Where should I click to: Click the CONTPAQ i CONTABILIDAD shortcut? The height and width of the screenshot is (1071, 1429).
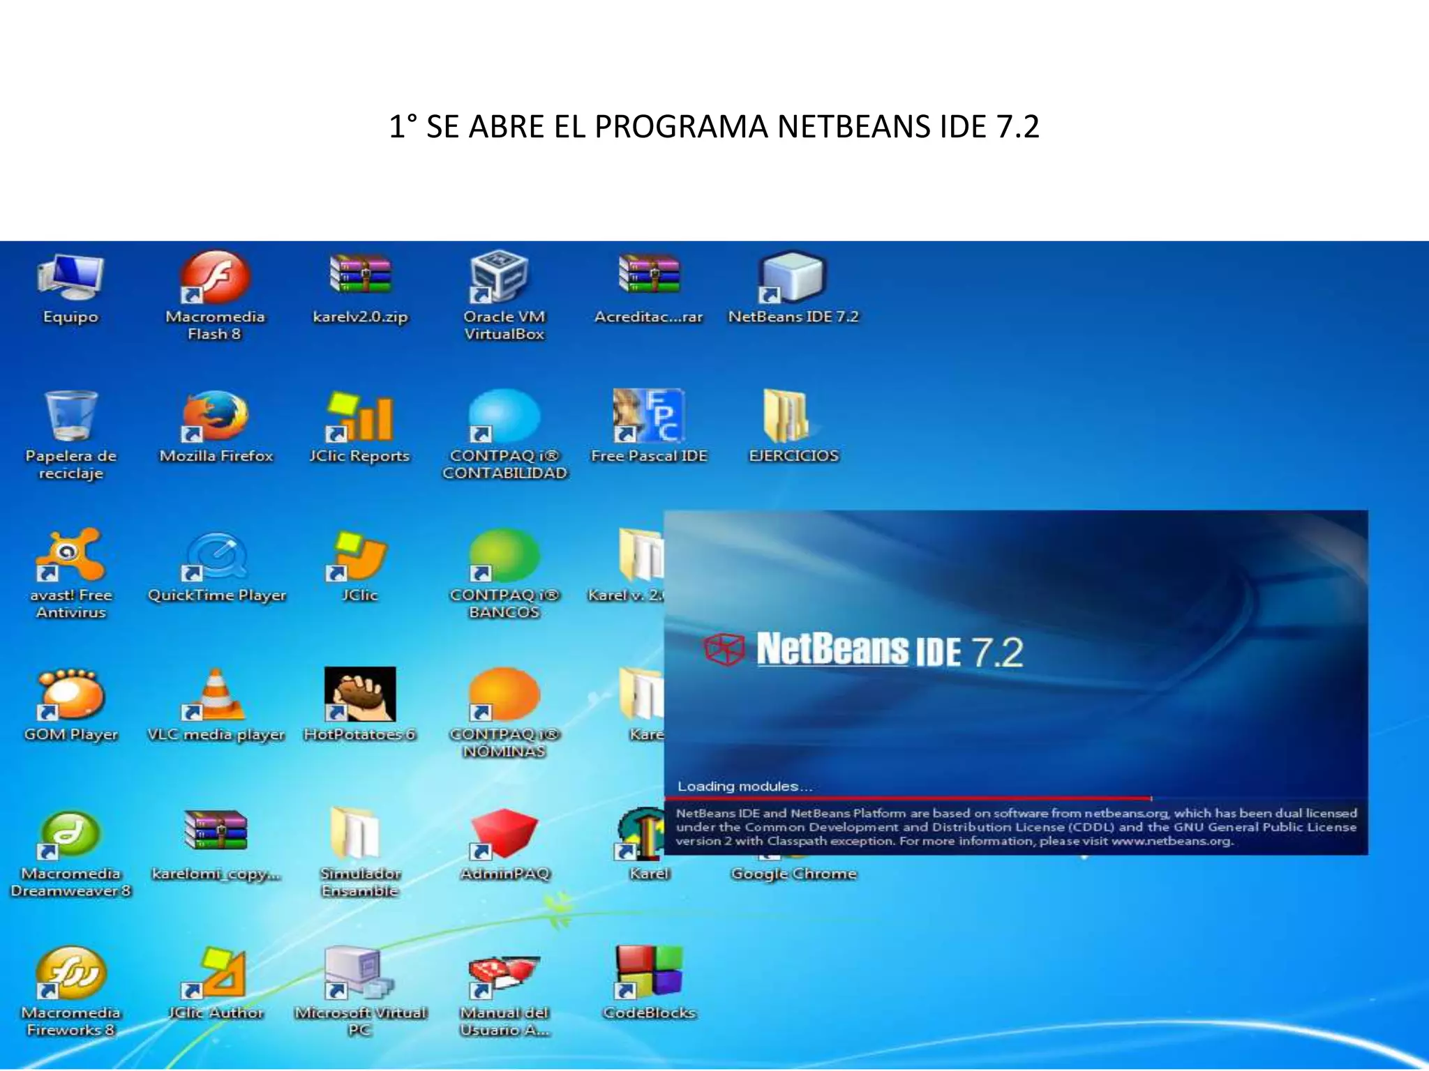tap(504, 418)
